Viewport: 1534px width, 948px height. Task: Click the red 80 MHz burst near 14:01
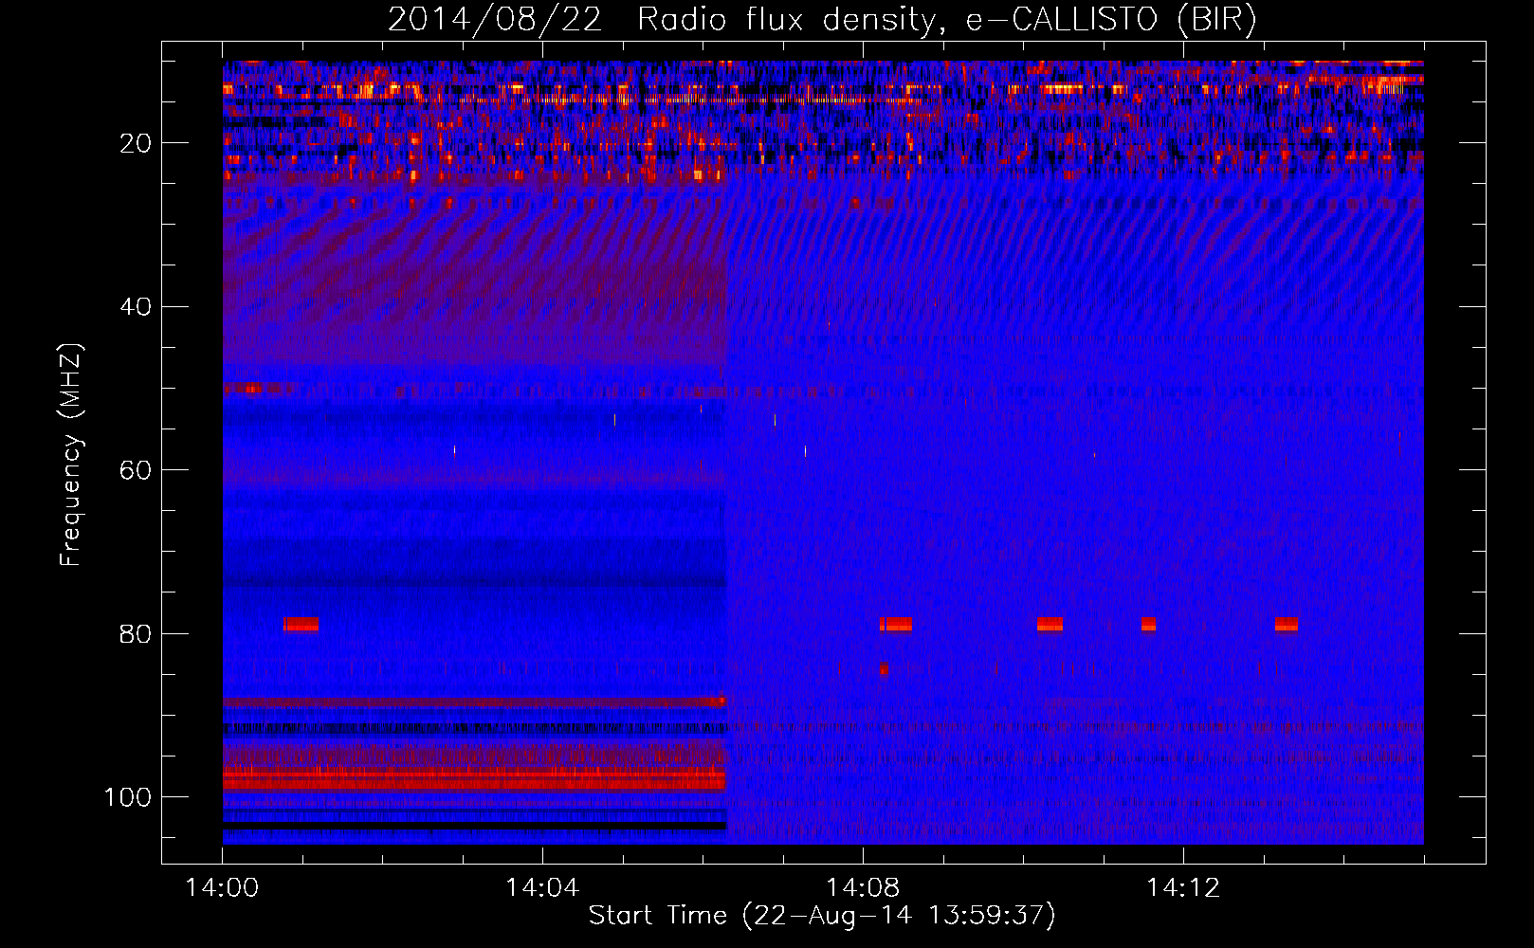pos(301,625)
